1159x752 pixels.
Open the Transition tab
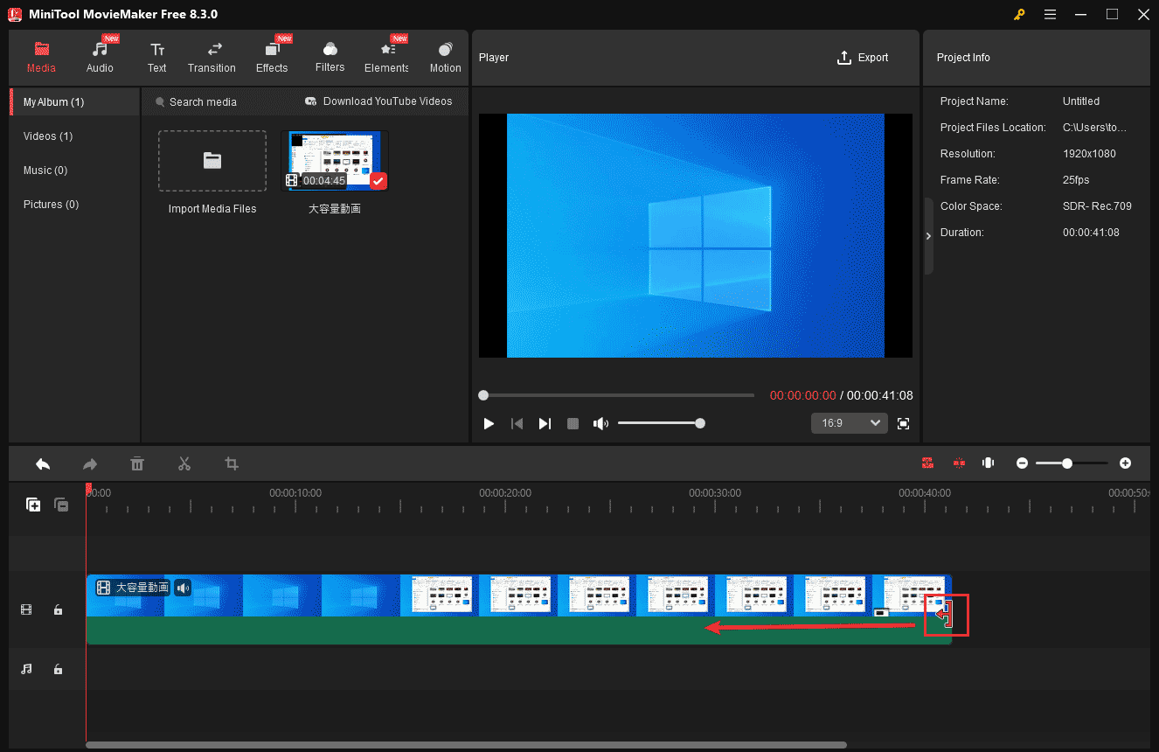[212, 58]
